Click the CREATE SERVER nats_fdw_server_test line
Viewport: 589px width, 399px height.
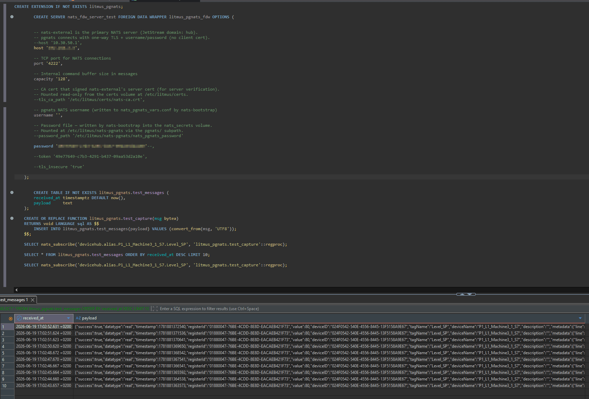click(x=134, y=17)
